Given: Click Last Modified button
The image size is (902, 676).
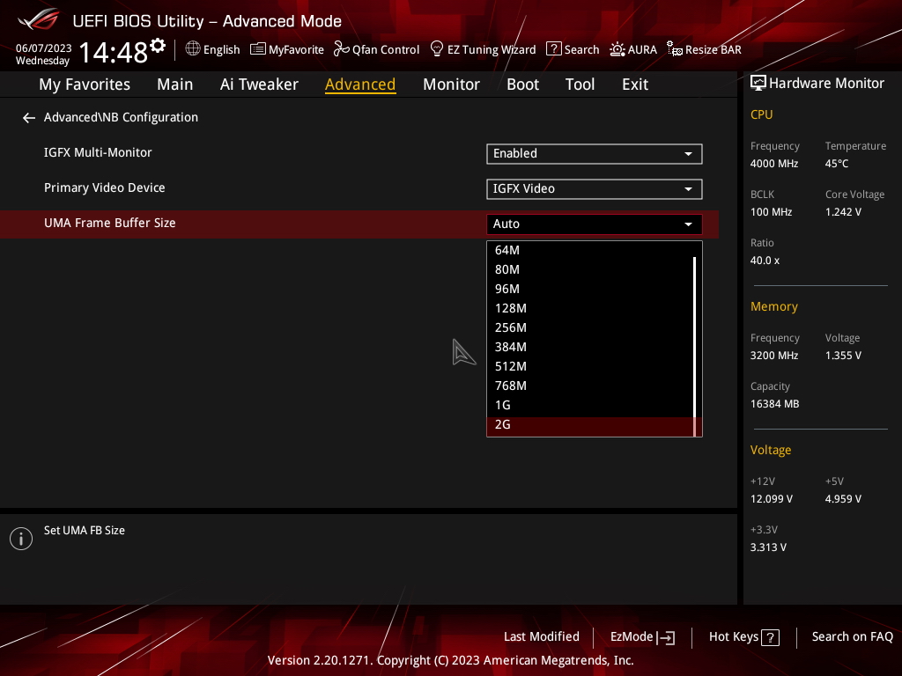Looking at the screenshot, I should click(542, 637).
